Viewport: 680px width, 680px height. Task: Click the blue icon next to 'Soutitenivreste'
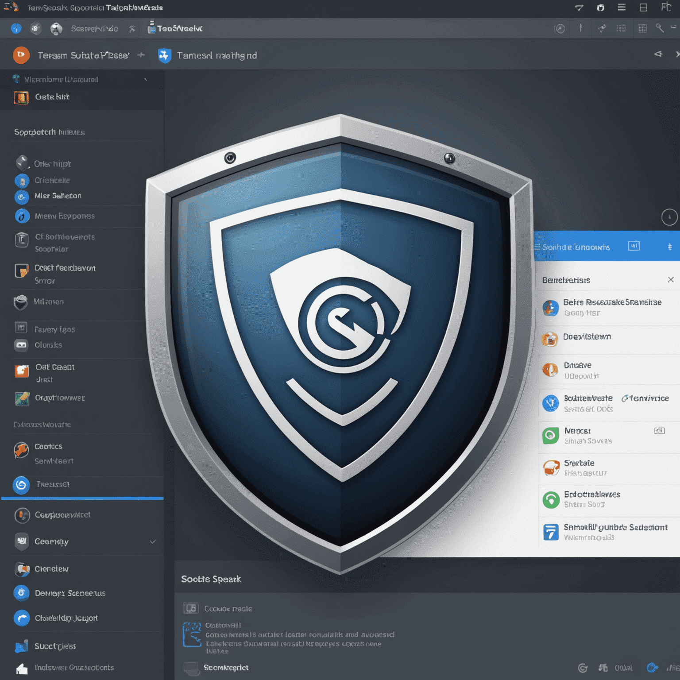click(x=551, y=403)
